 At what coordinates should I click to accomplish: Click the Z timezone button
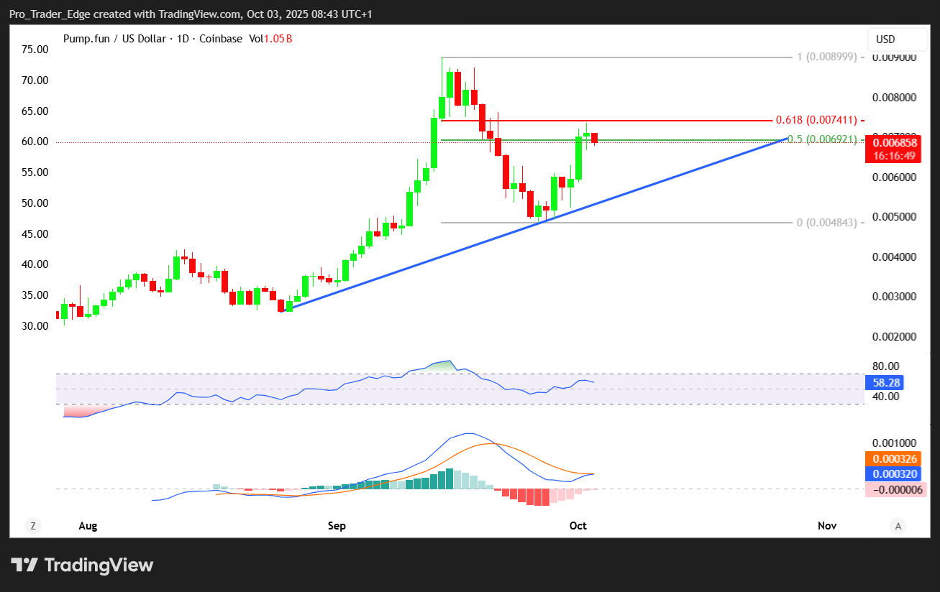pos(32,526)
